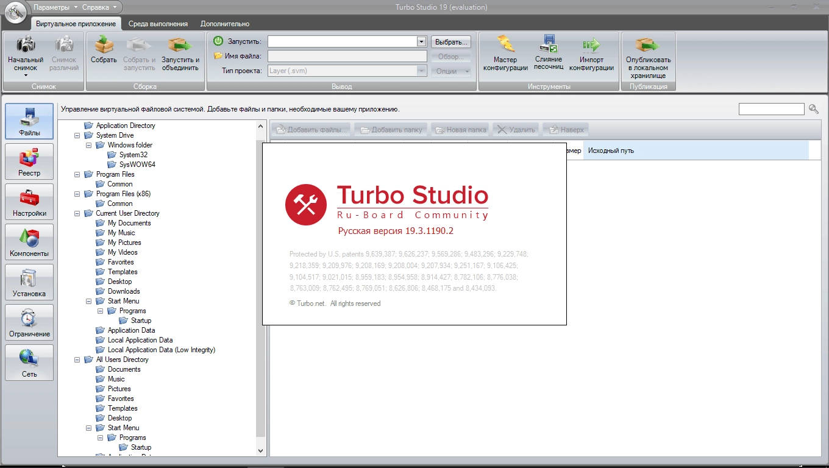Screen dimensions: 829x468
Task: Select Application Directory in the tree
Action: click(x=126, y=126)
